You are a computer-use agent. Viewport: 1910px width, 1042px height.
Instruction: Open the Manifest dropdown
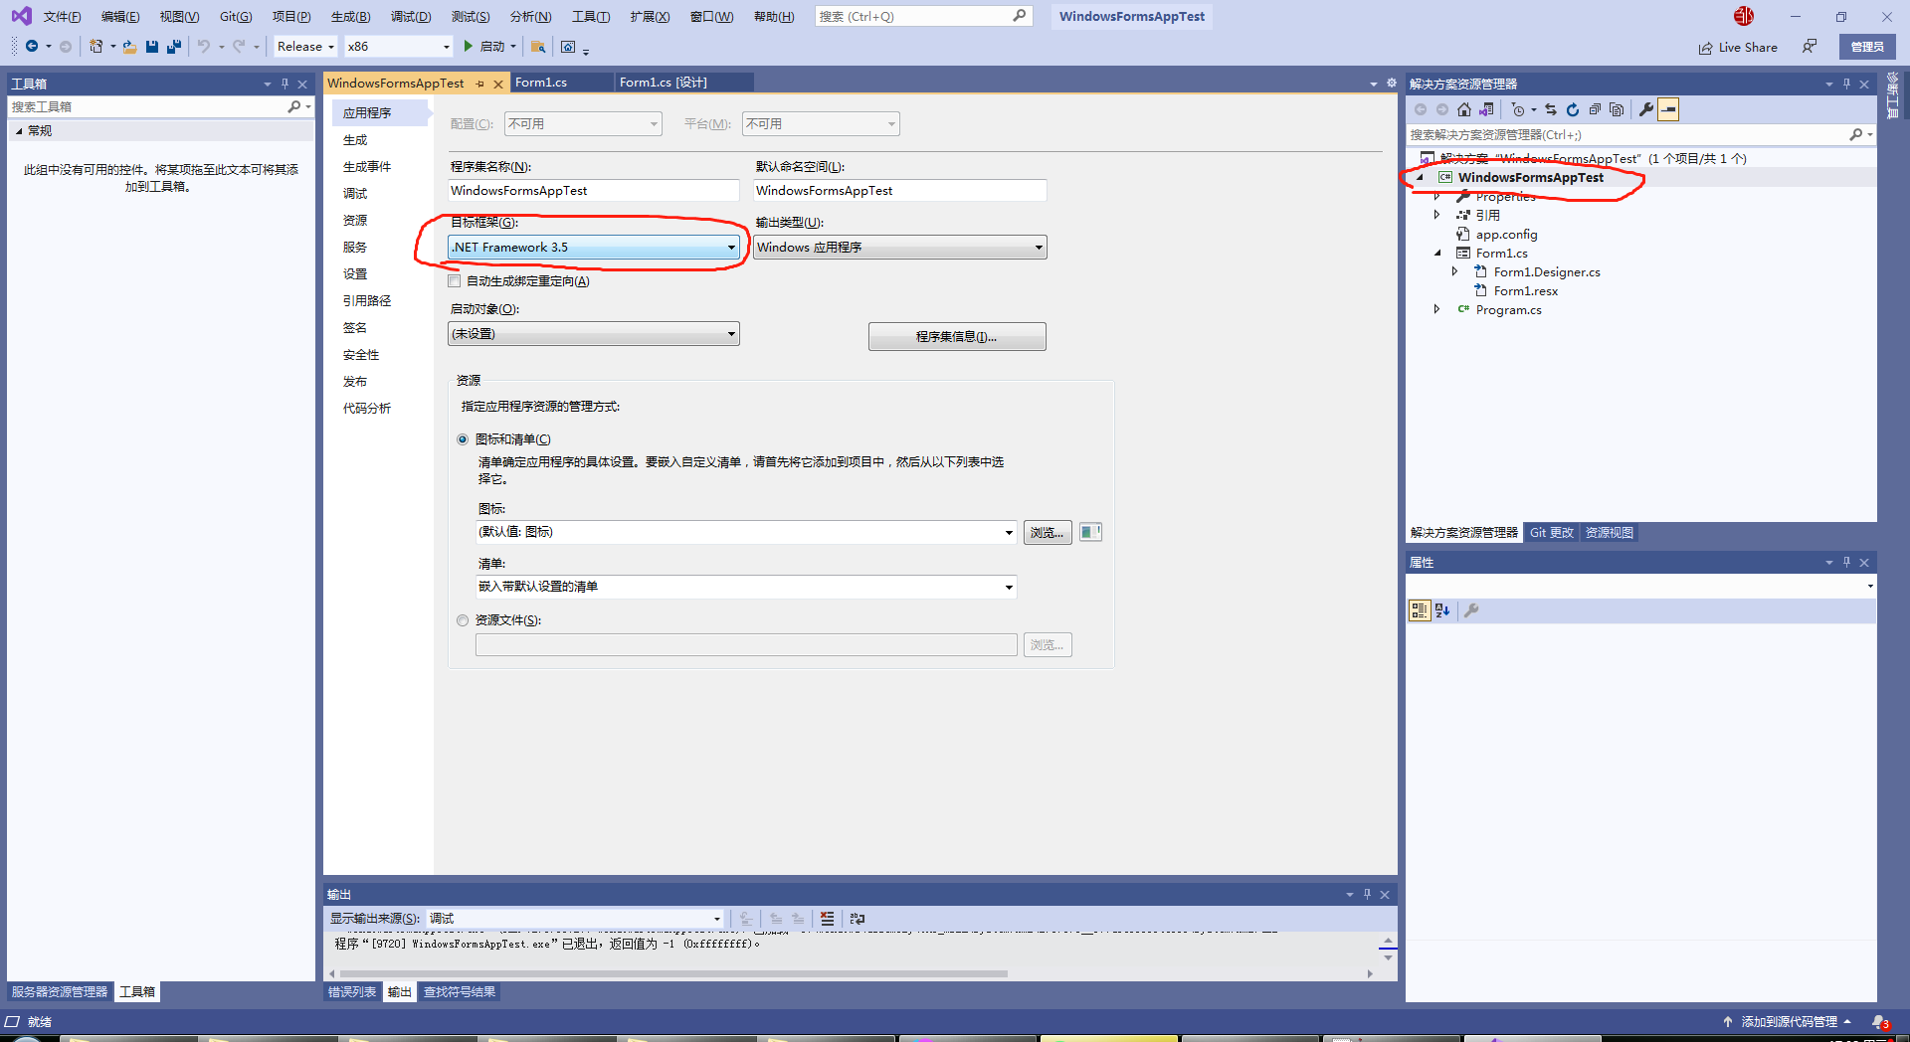746,587
